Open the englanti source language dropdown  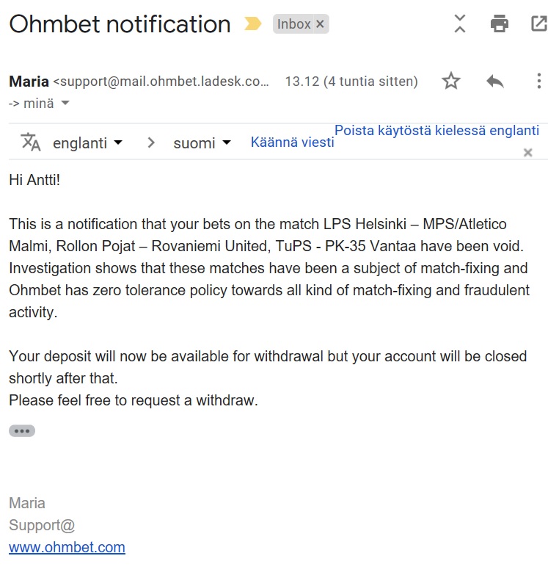coord(87,142)
